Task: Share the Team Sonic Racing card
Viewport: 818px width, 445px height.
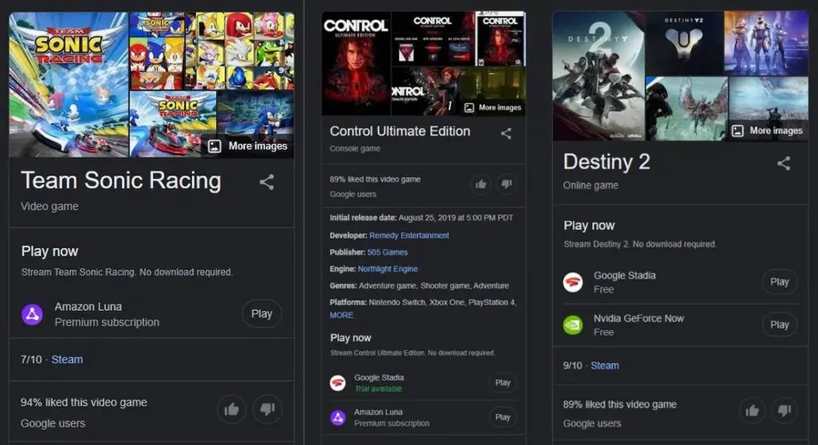Action: tap(267, 182)
